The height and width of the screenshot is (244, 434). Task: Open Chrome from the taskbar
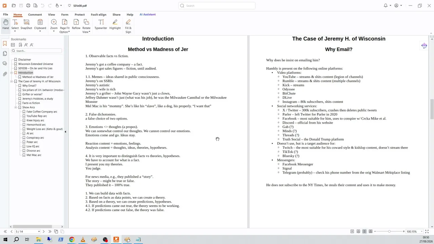tap(72, 240)
